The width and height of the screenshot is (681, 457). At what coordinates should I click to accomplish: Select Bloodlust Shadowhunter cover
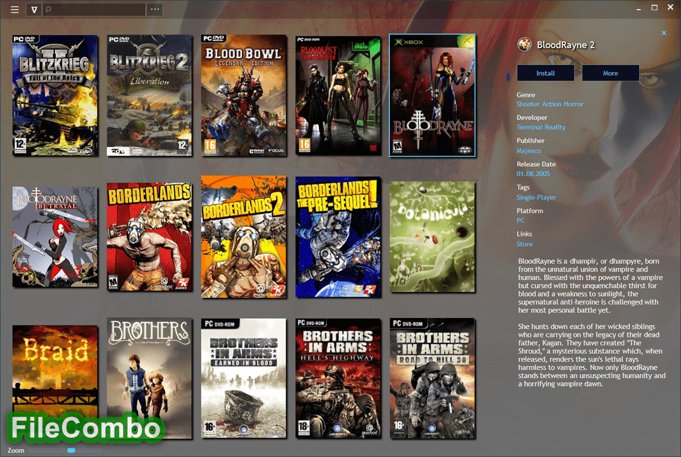pyautogui.click(x=338, y=95)
